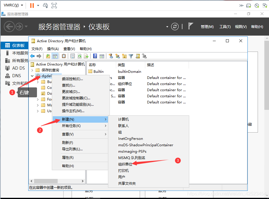Viewport: 269px width, 199px height.
Task: Open the 所有任务(K) submenu
Action: point(80,126)
